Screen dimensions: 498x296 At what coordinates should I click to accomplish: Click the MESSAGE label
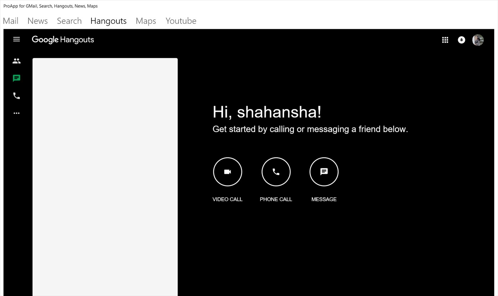click(324, 199)
